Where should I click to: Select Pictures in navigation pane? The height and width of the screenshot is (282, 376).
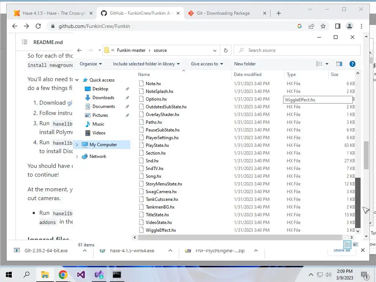[100, 115]
